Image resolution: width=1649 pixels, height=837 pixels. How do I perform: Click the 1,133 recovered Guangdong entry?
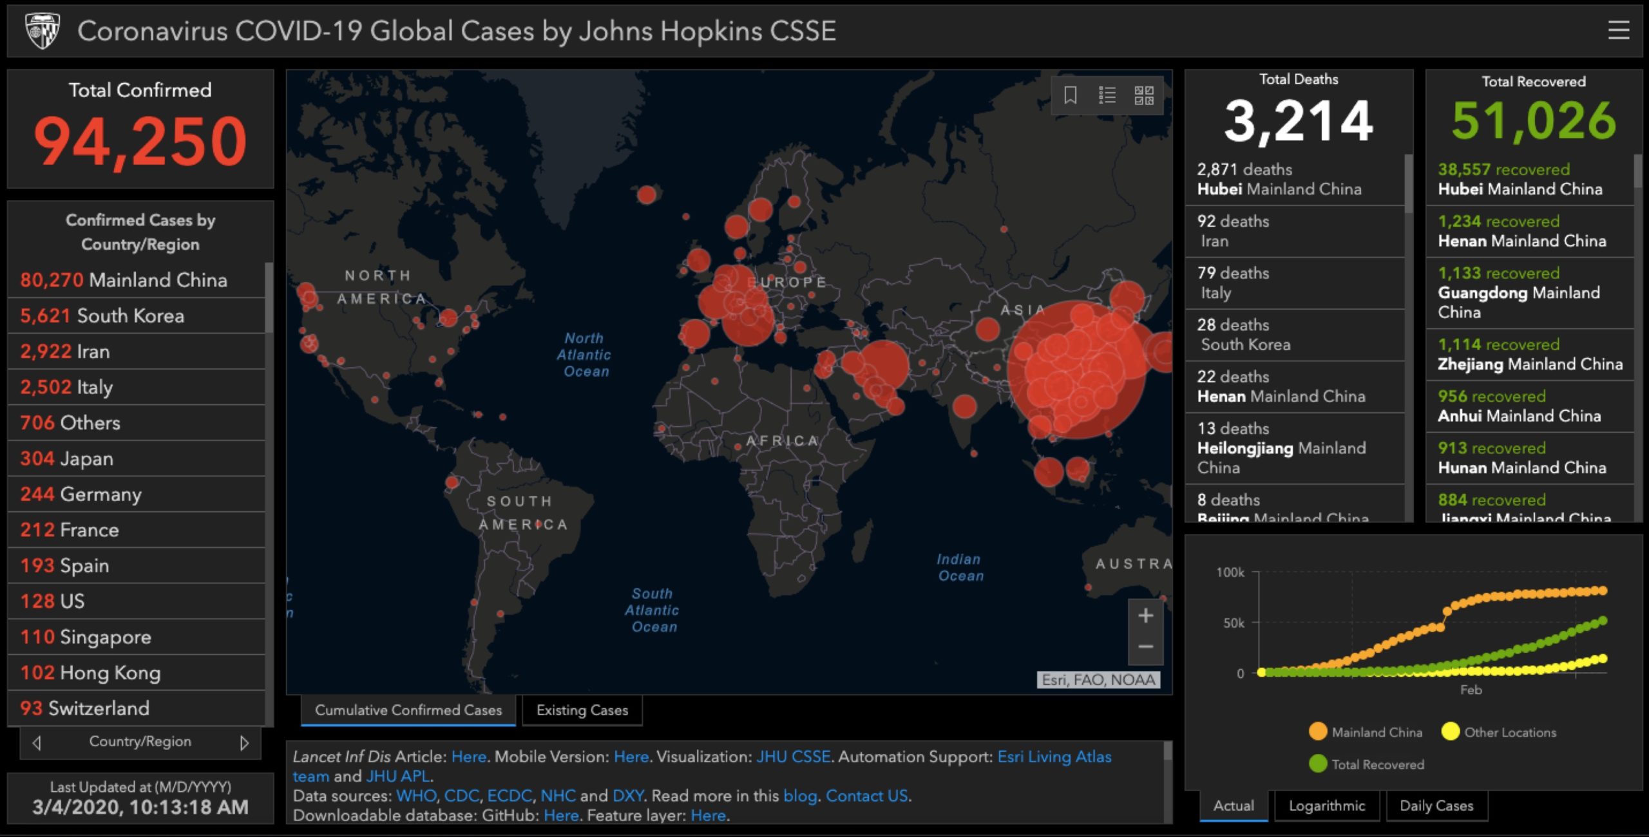[x=1530, y=293]
